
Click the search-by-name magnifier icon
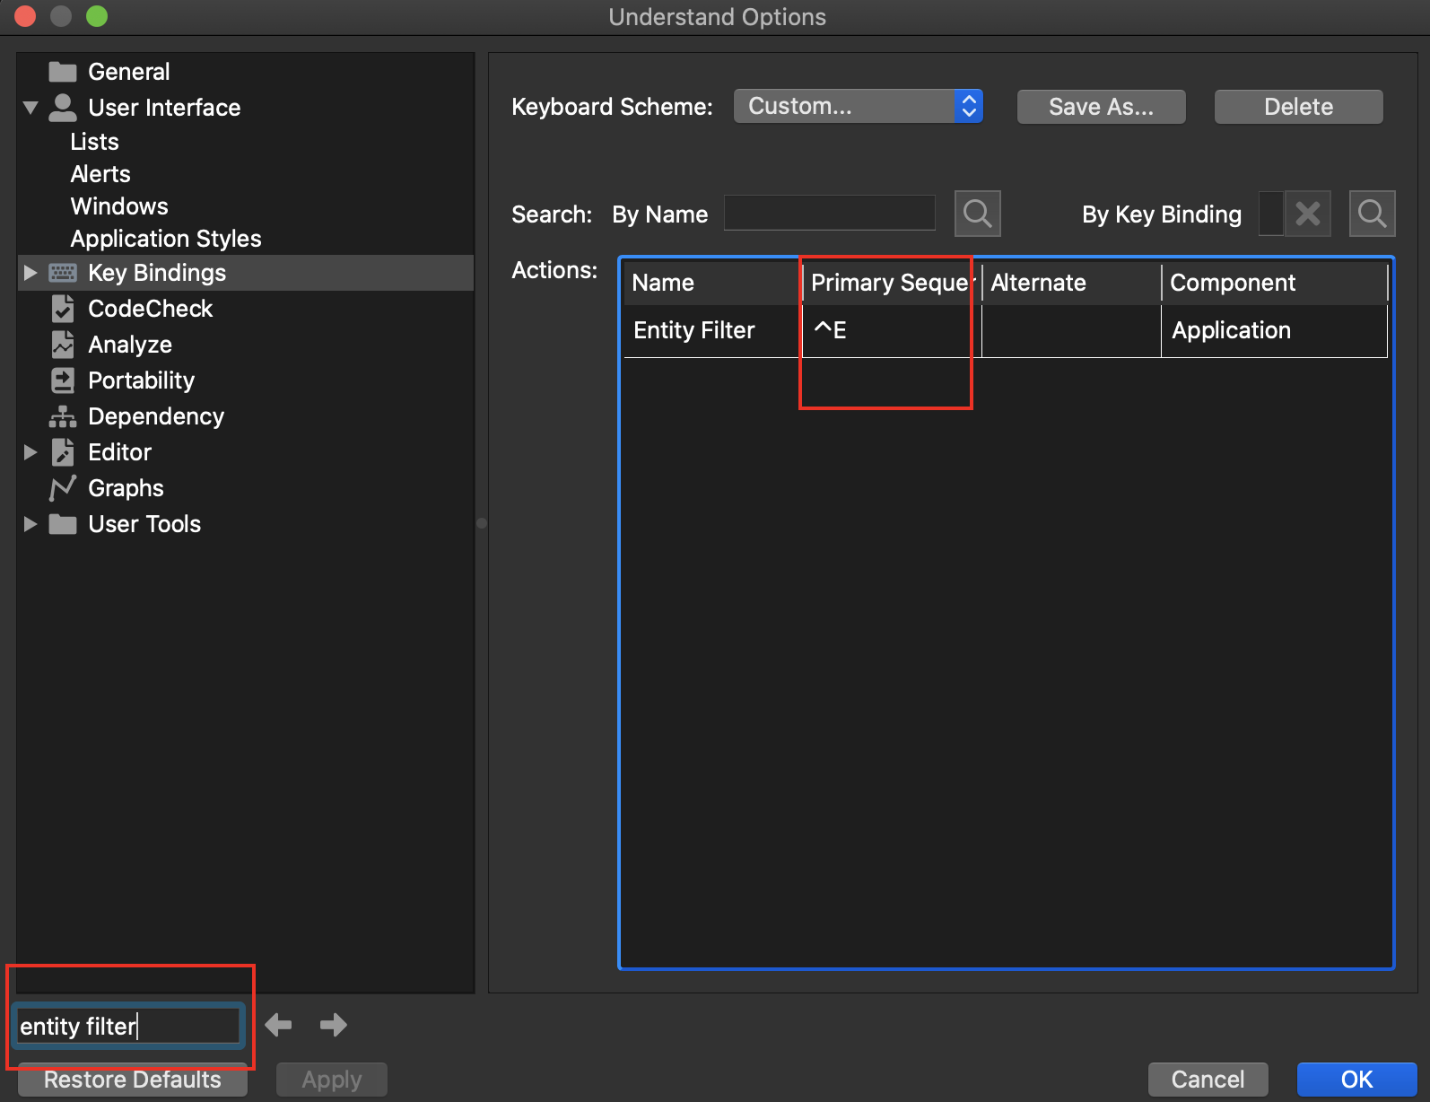[977, 214]
